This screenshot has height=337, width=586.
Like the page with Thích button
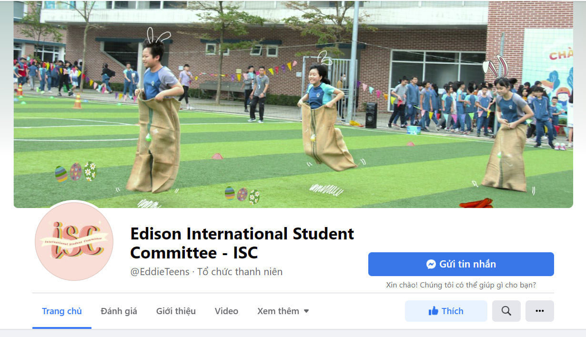[446, 311]
